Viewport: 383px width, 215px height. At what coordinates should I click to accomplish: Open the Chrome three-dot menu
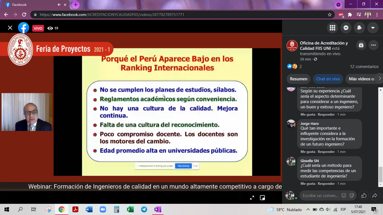pos(377,15)
